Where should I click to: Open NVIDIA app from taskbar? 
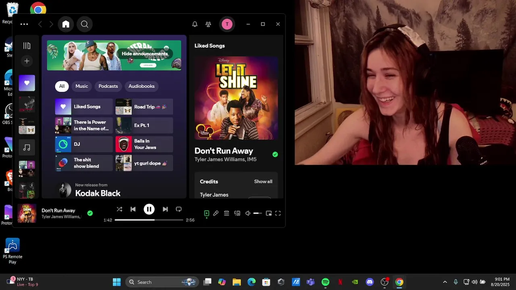point(355,282)
